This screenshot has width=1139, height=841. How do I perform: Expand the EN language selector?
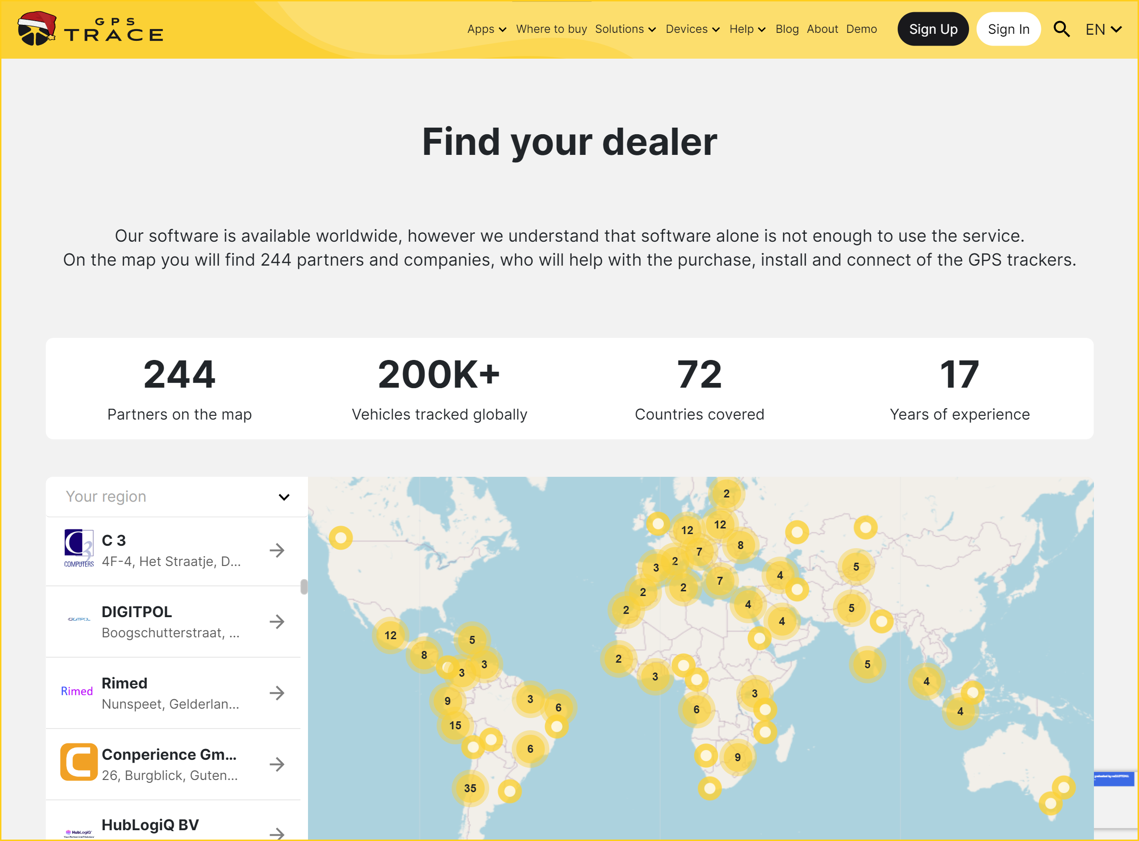pos(1103,29)
